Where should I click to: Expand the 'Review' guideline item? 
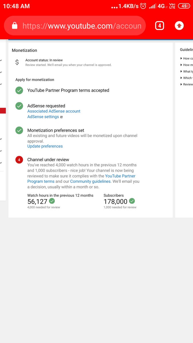(x=186, y=84)
